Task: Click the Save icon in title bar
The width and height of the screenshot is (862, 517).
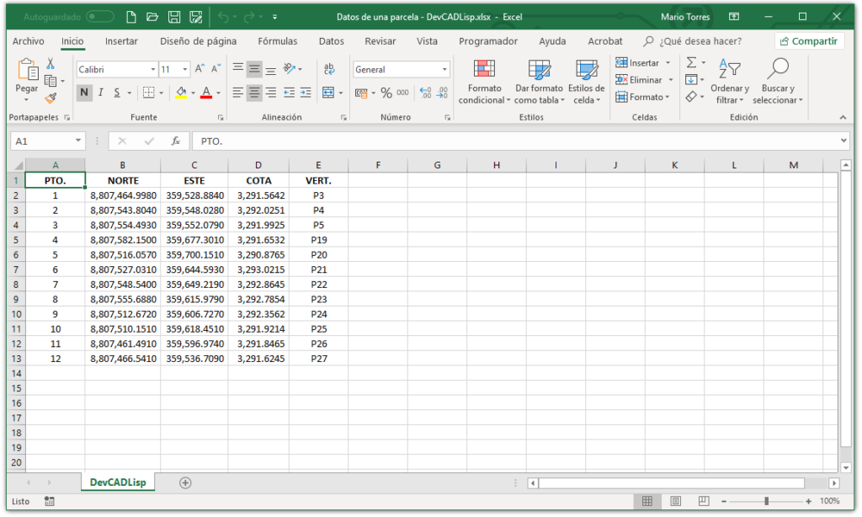Action: pos(174,17)
